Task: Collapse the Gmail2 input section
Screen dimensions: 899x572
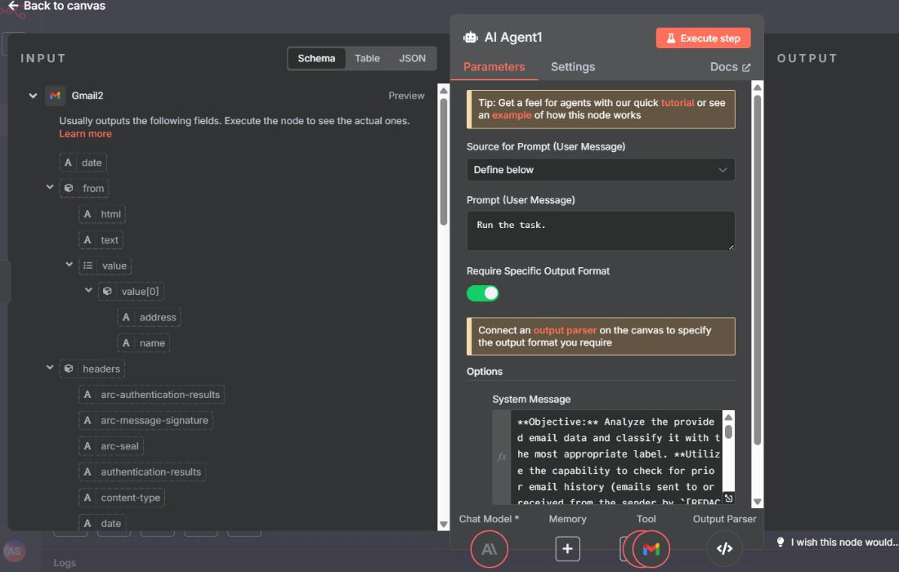Action: coord(33,96)
